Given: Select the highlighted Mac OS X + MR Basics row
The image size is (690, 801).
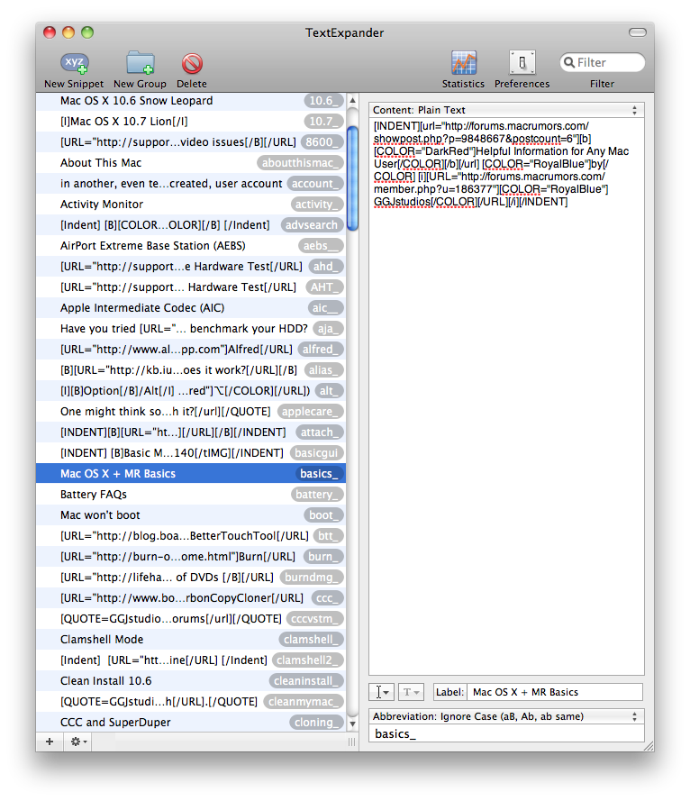Looking at the screenshot, I should (190, 474).
